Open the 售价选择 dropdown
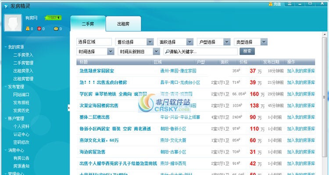The image size is (329, 175). coord(134,42)
